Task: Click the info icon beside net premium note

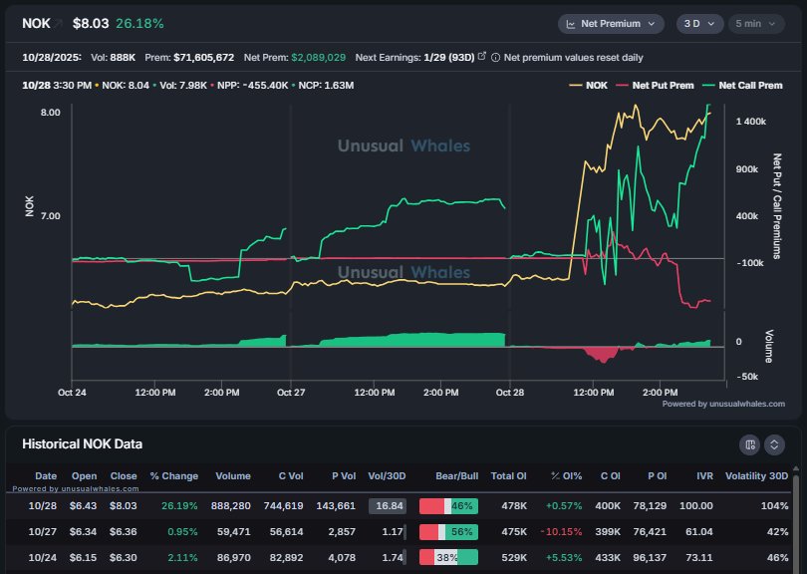Action: coord(495,57)
